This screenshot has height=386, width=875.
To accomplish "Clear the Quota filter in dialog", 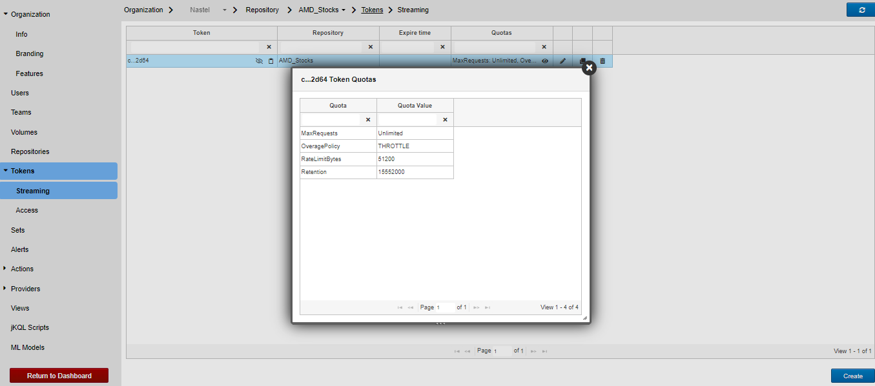I will pos(368,120).
